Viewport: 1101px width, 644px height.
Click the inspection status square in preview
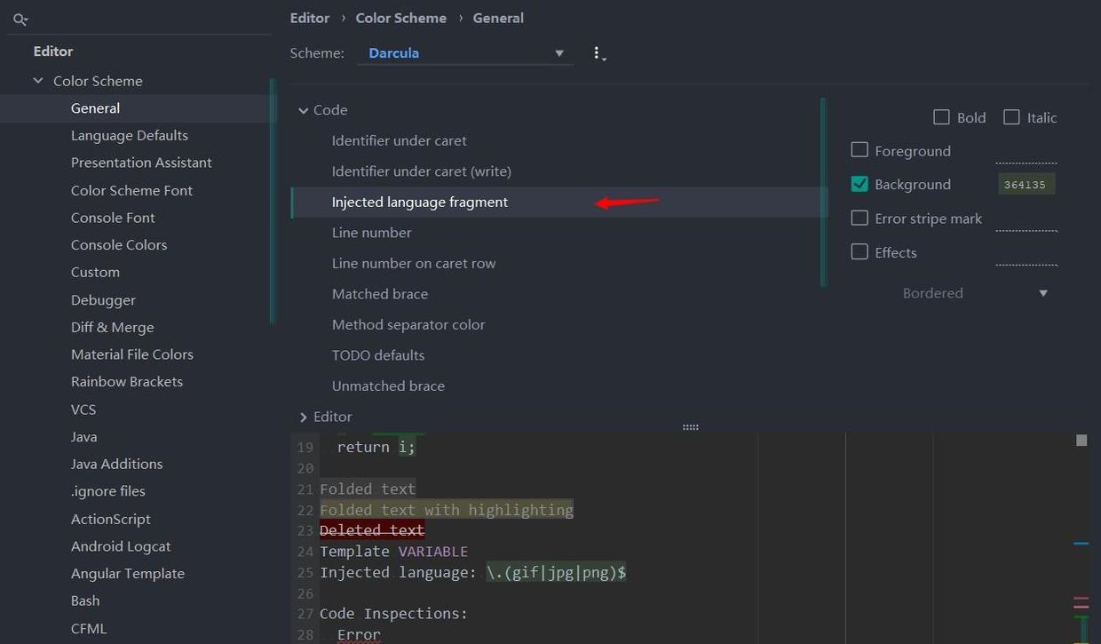coord(1081,441)
